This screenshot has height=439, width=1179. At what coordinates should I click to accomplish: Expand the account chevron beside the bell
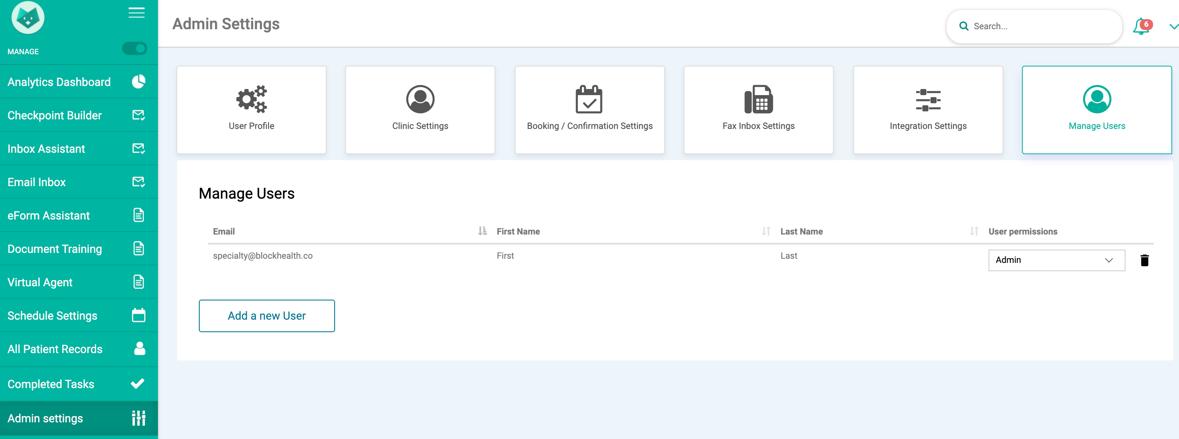[1174, 27]
